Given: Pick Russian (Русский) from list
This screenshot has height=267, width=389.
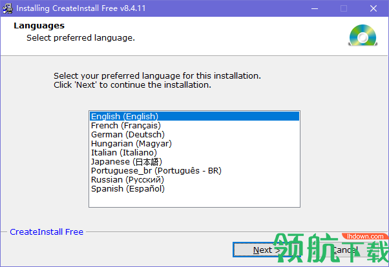Looking at the screenshot, I should [x=194, y=179].
